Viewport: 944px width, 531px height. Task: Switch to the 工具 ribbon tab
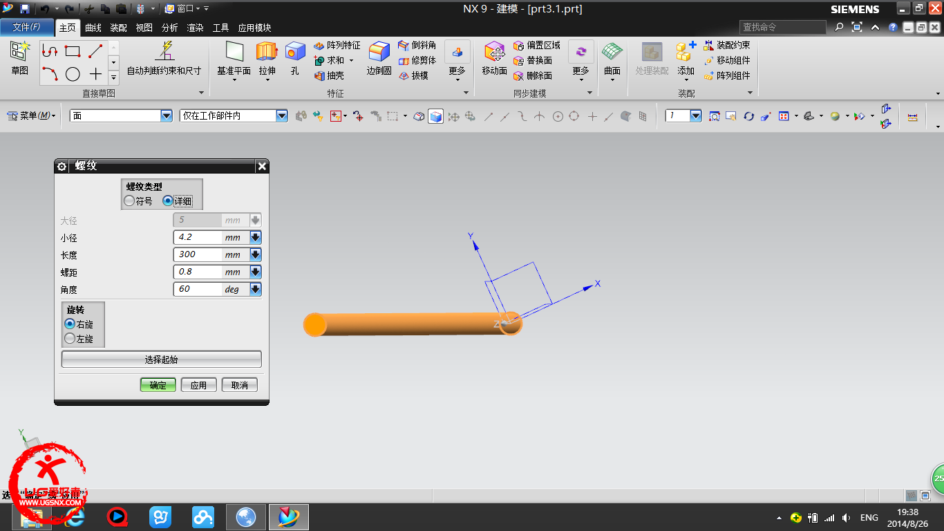[220, 28]
